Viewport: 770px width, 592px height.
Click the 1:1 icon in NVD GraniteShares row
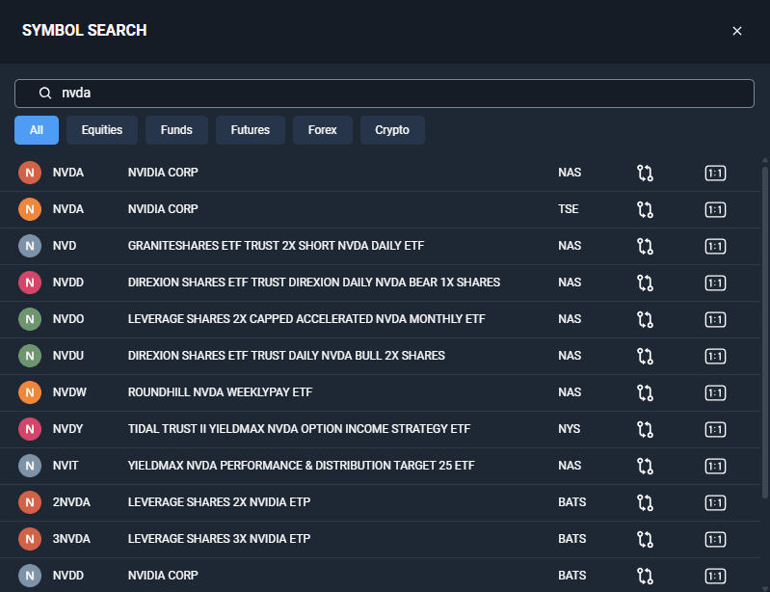point(715,246)
